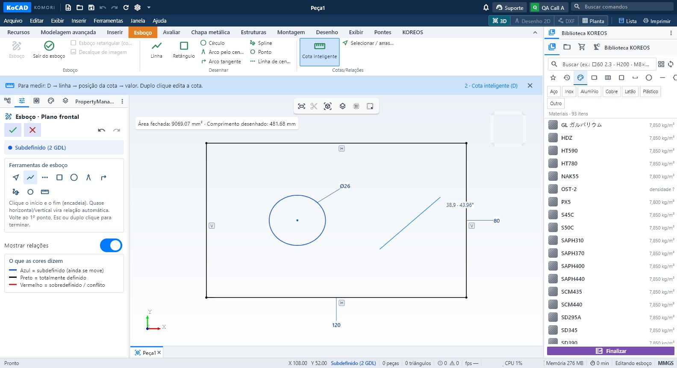Toggle Mostrar relações switch
Viewport: 677px width, 368px height.
coord(111,245)
